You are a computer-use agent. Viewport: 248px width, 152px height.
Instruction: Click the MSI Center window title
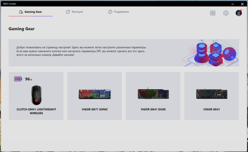coord(10,4)
